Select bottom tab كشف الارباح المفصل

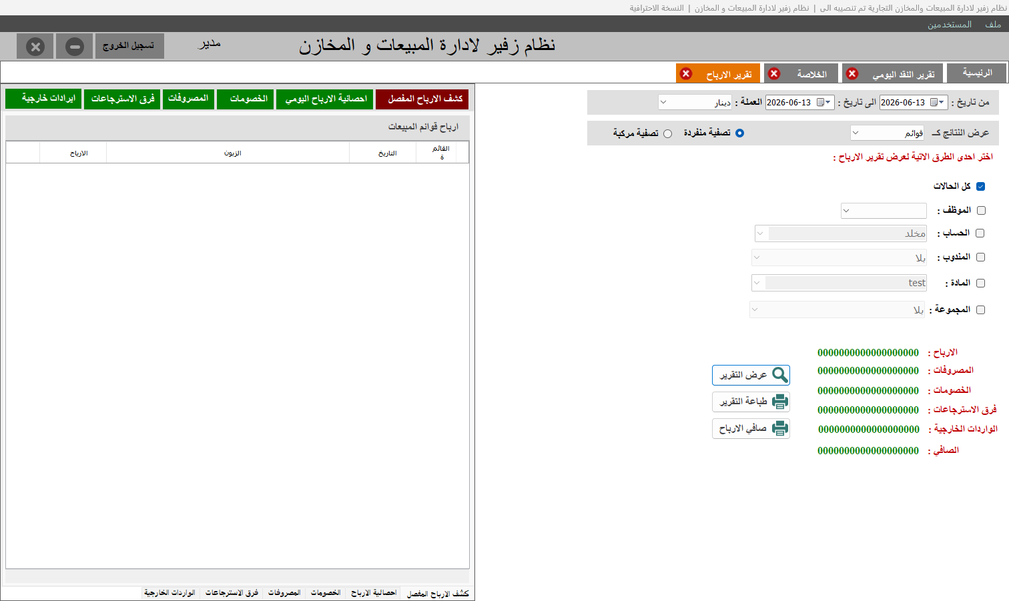pos(438,593)
